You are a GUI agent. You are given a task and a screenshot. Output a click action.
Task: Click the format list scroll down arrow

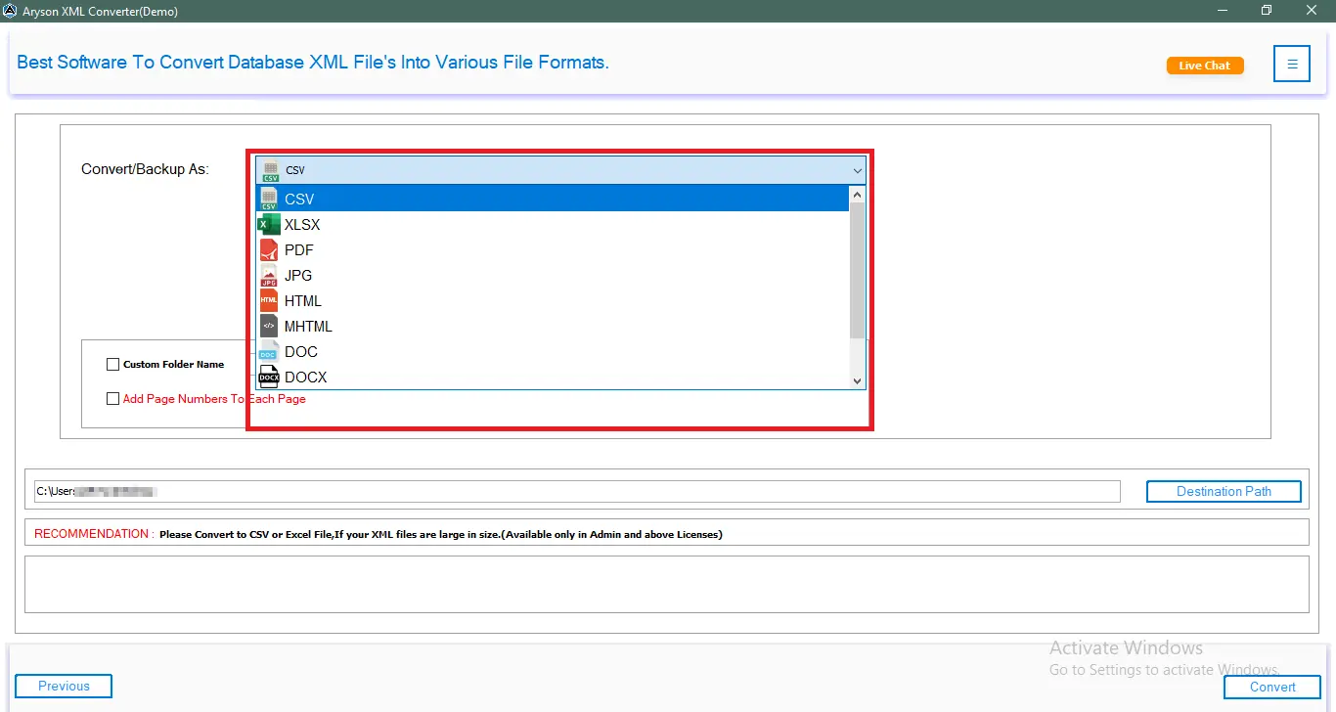pyautogui.click(x=858, y=380)
